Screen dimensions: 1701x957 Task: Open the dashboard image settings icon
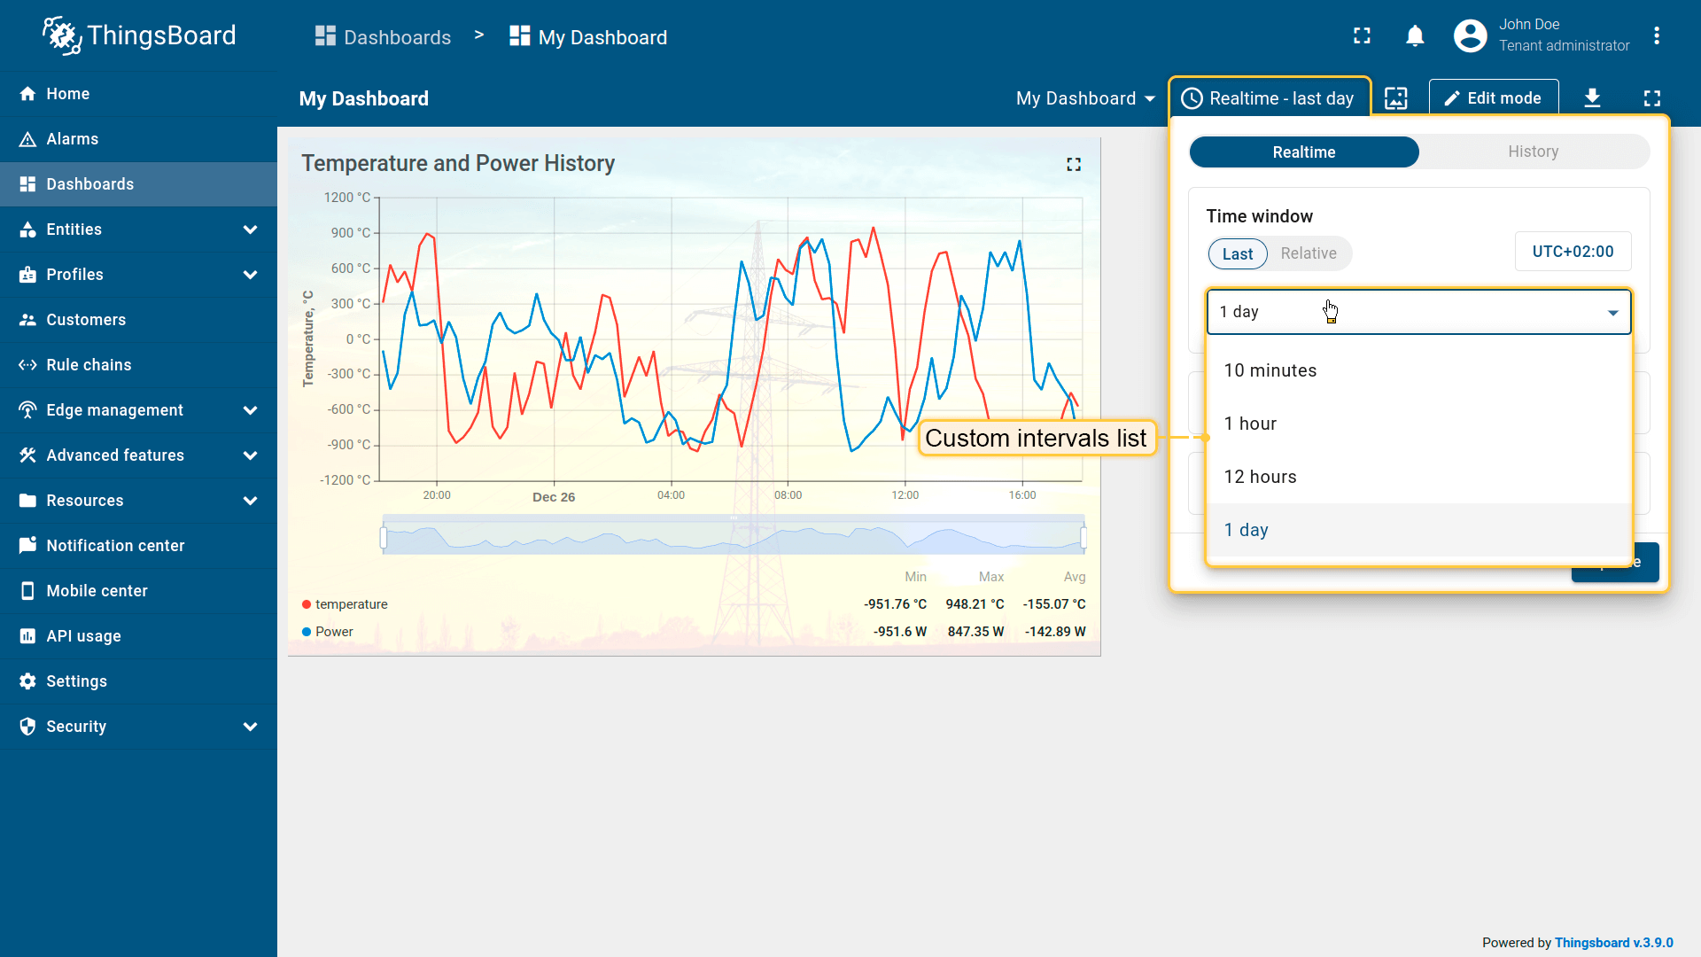point(1396,98)
